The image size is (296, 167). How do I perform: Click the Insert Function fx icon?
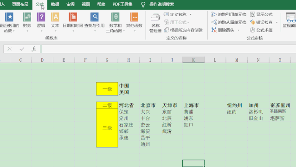coord(34,49)
